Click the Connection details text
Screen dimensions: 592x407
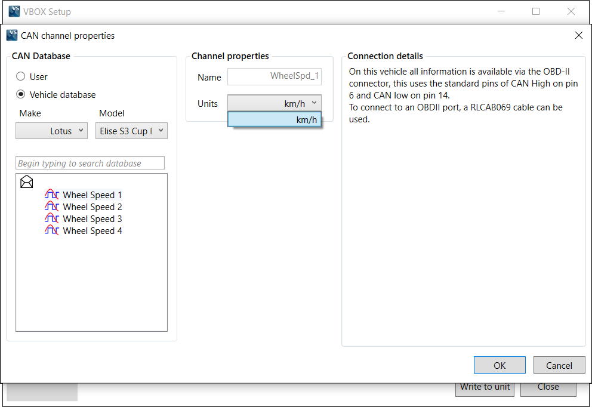tap(463, 95)
